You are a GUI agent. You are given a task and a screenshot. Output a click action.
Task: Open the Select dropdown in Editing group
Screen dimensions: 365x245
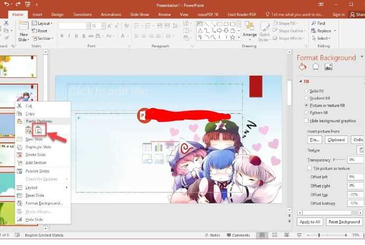click(321, 38)
